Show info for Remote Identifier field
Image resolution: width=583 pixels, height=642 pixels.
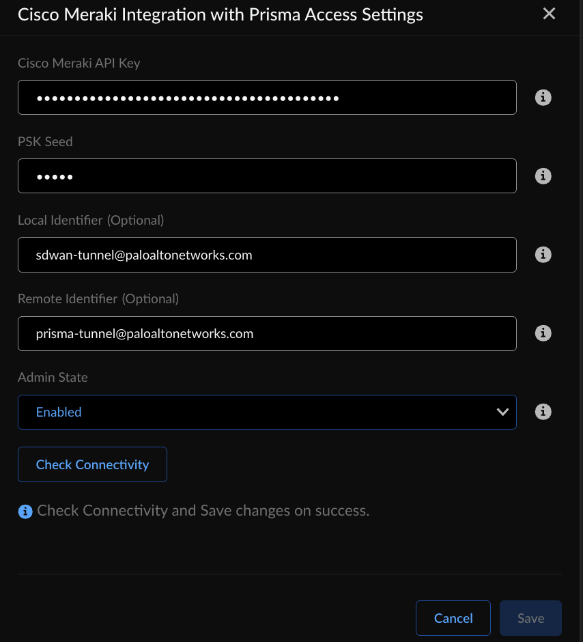(x=543, y=333)
